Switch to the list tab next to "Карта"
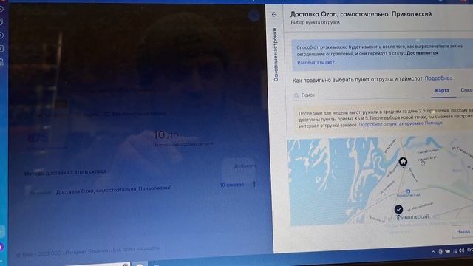This screenshot has width=473, height=266. tap(466, 90)
